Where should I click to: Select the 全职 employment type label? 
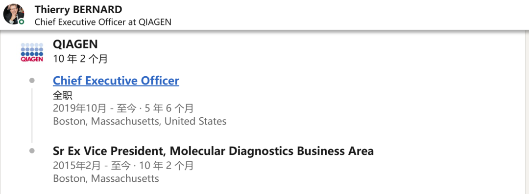pos(63,96)
